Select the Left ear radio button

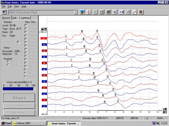click(x=25, y=73)
